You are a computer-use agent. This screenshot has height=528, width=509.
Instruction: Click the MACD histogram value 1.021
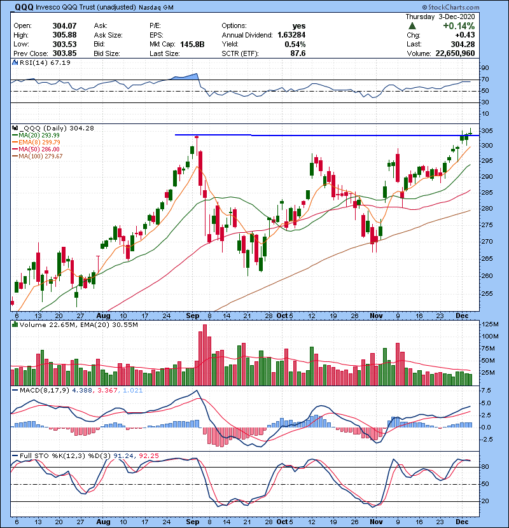132,391
